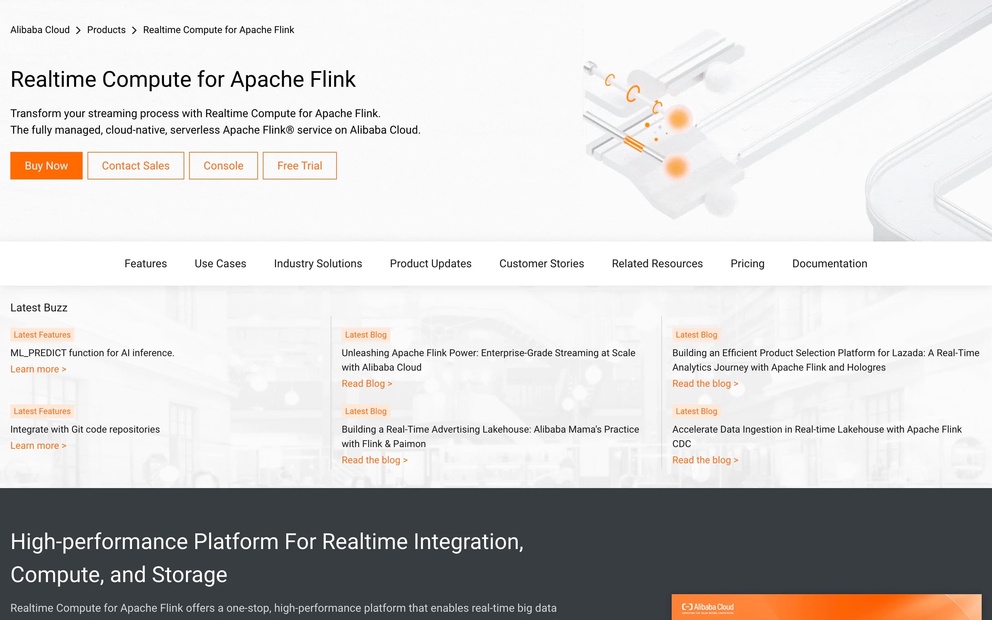Open the Console button
Screen dimensions: 992x620
pyautogui.click(x=224, y=166)
